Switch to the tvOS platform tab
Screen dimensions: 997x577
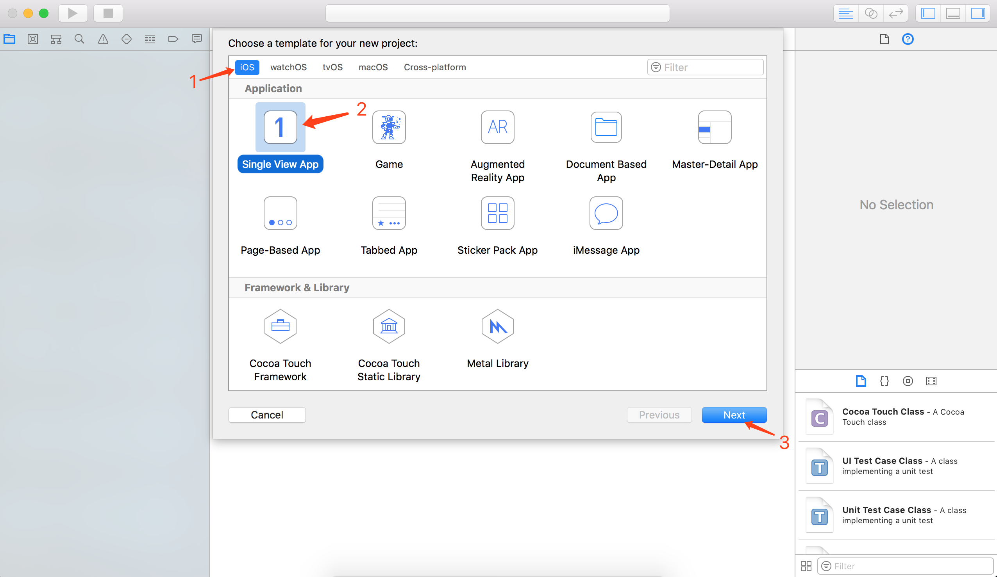coord(332,67)
